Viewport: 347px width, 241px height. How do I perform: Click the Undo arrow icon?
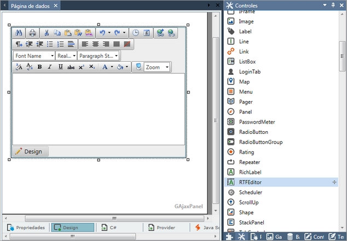[102, 33]
